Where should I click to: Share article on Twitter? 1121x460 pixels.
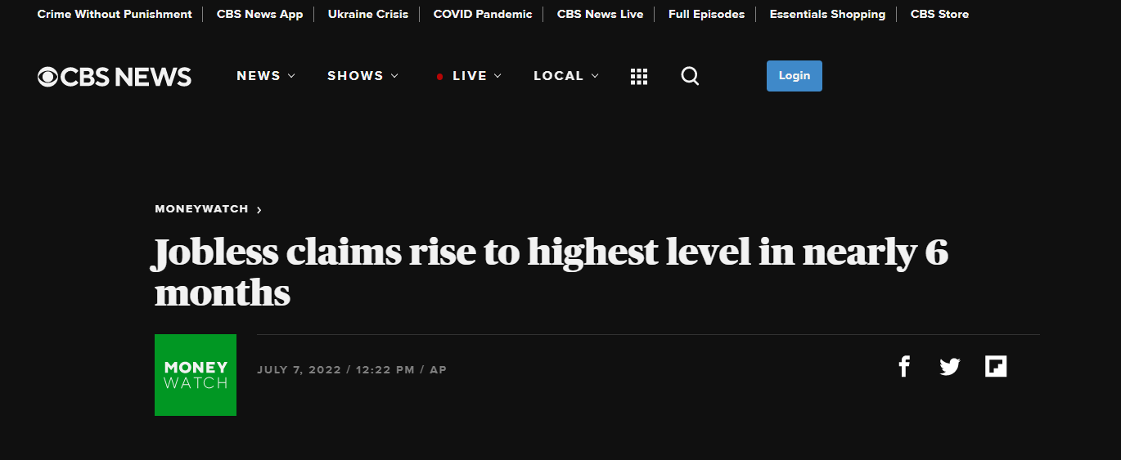[x=950, y=367]
